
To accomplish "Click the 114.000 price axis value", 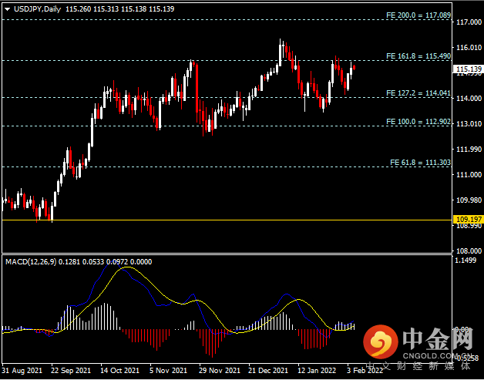I will [x=469, y=99].
